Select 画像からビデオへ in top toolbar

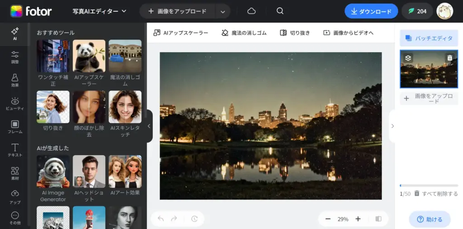pyautogui.click(x=349, y=32)
